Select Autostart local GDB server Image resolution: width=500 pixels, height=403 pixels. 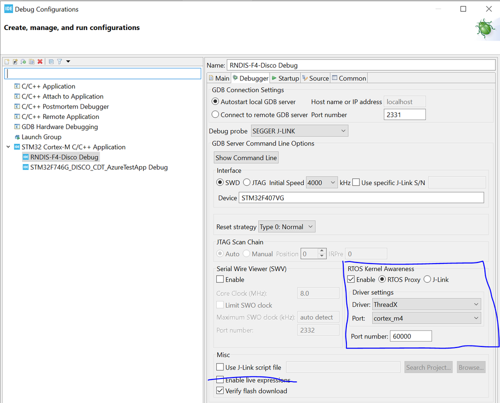tap(215, 101)
